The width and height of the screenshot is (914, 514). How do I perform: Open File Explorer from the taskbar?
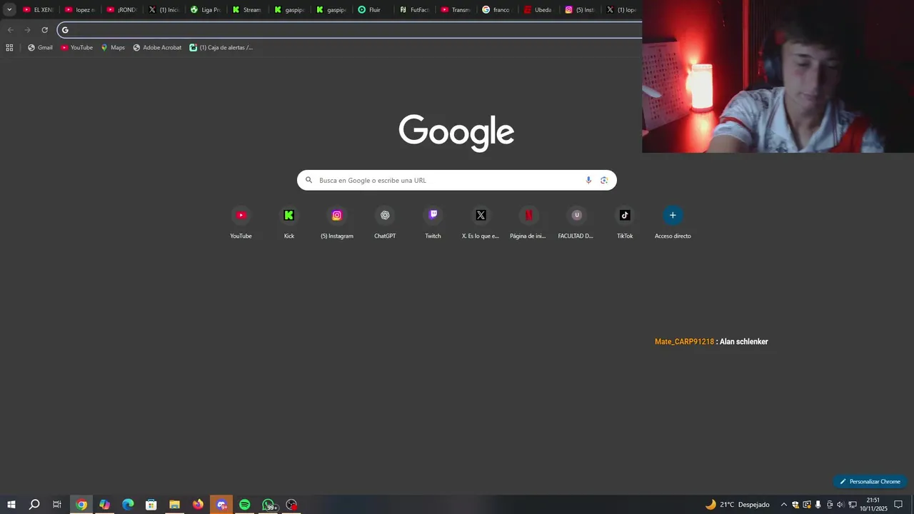click(x=174, y=505)
